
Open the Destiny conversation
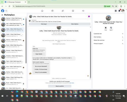[x=13, y=73]
